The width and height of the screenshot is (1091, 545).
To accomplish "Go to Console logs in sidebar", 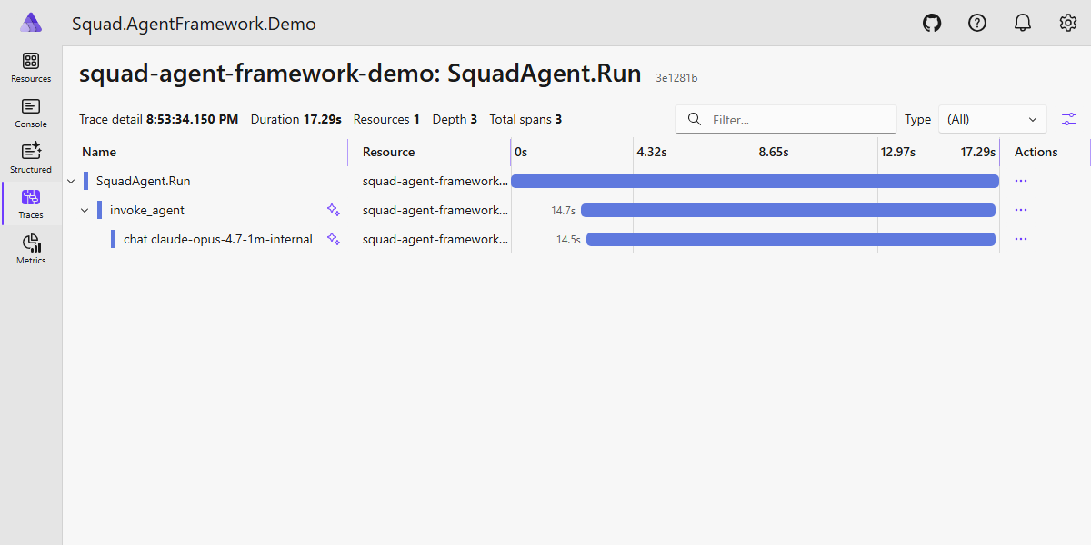I will 31,114.
